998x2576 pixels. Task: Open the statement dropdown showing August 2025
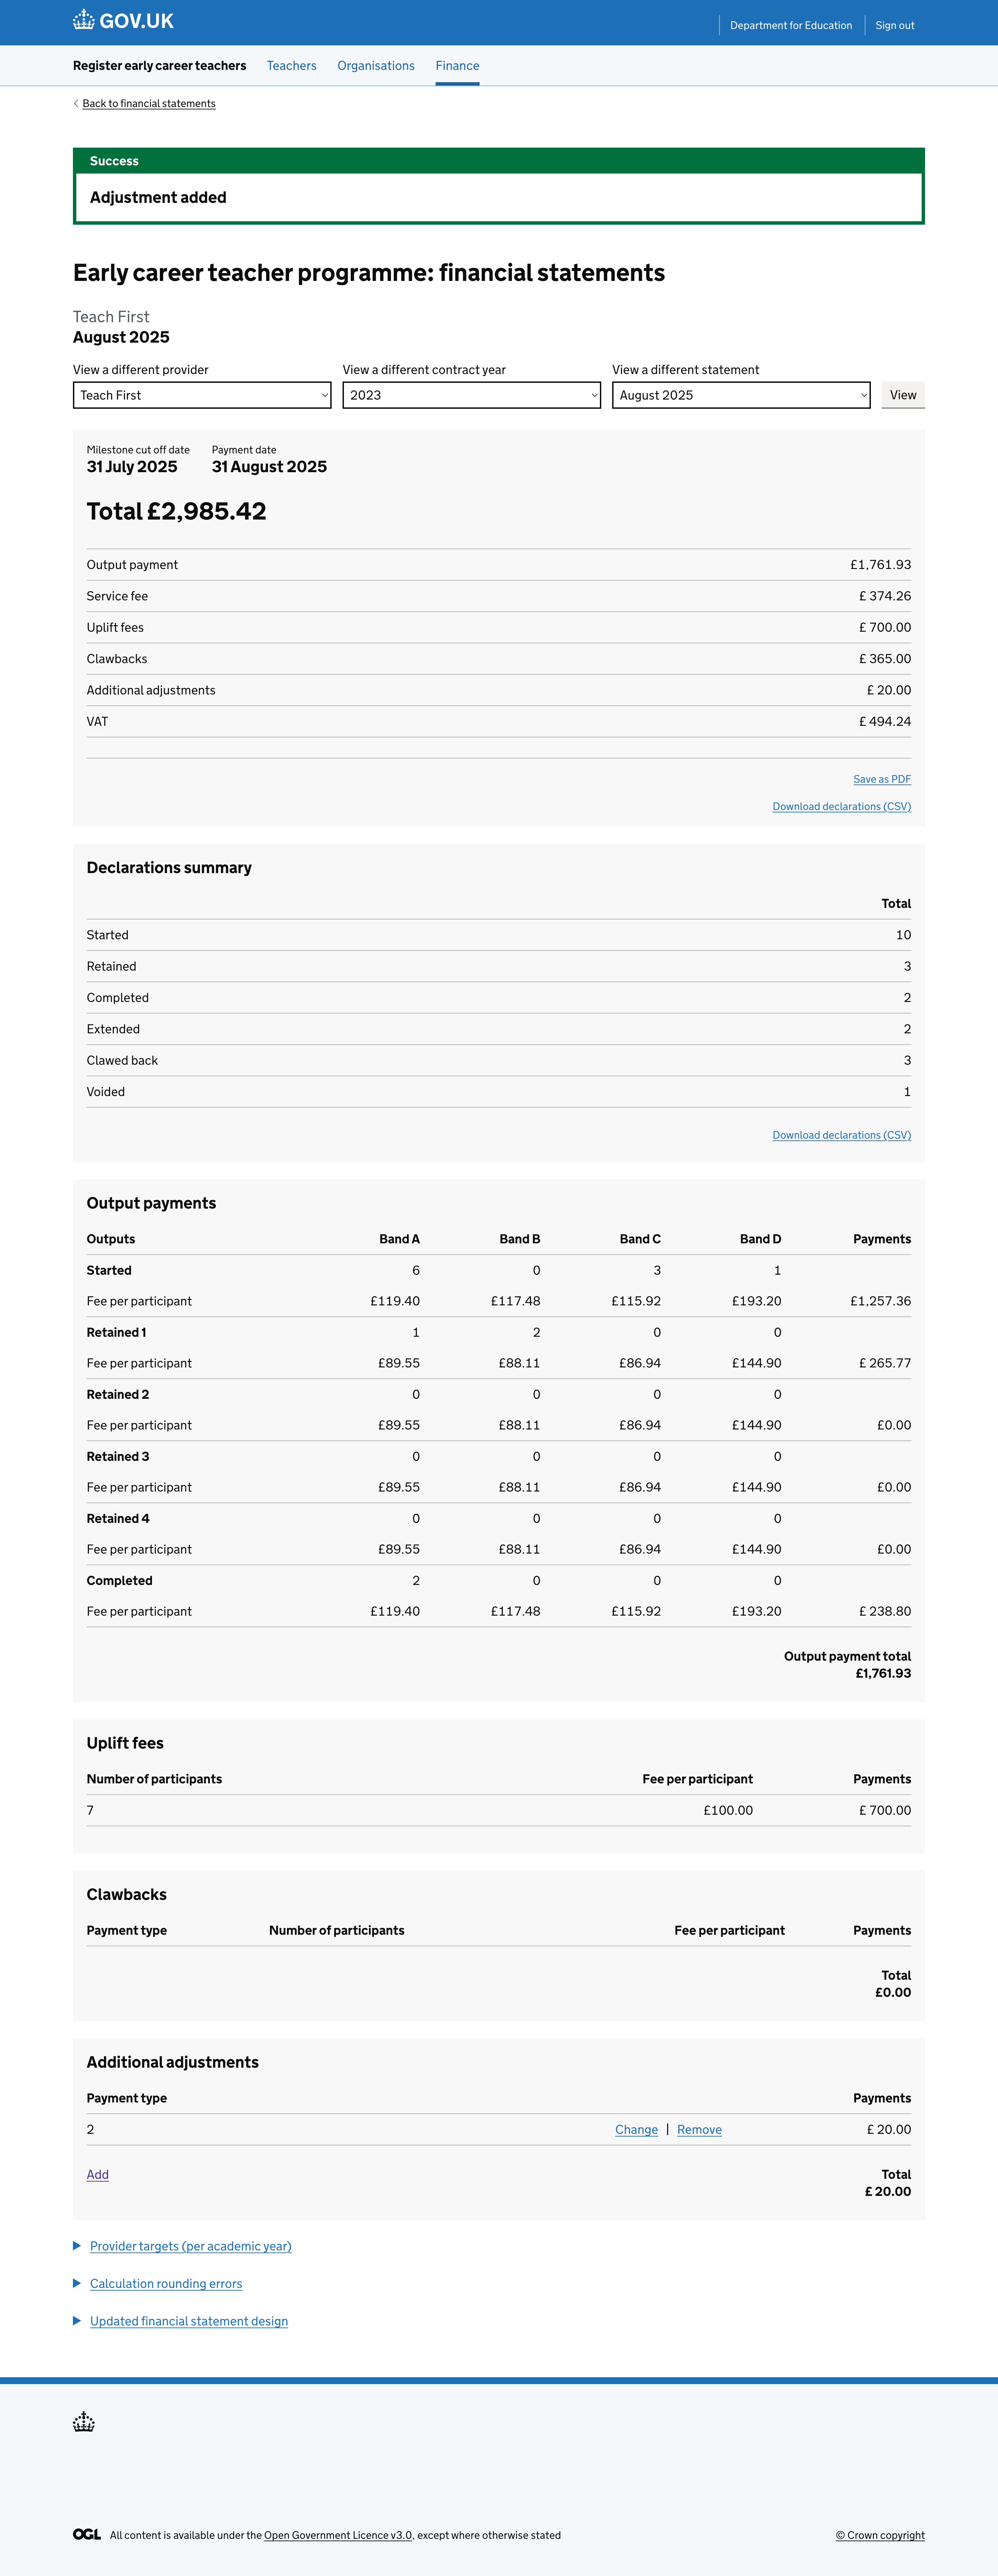740,395
